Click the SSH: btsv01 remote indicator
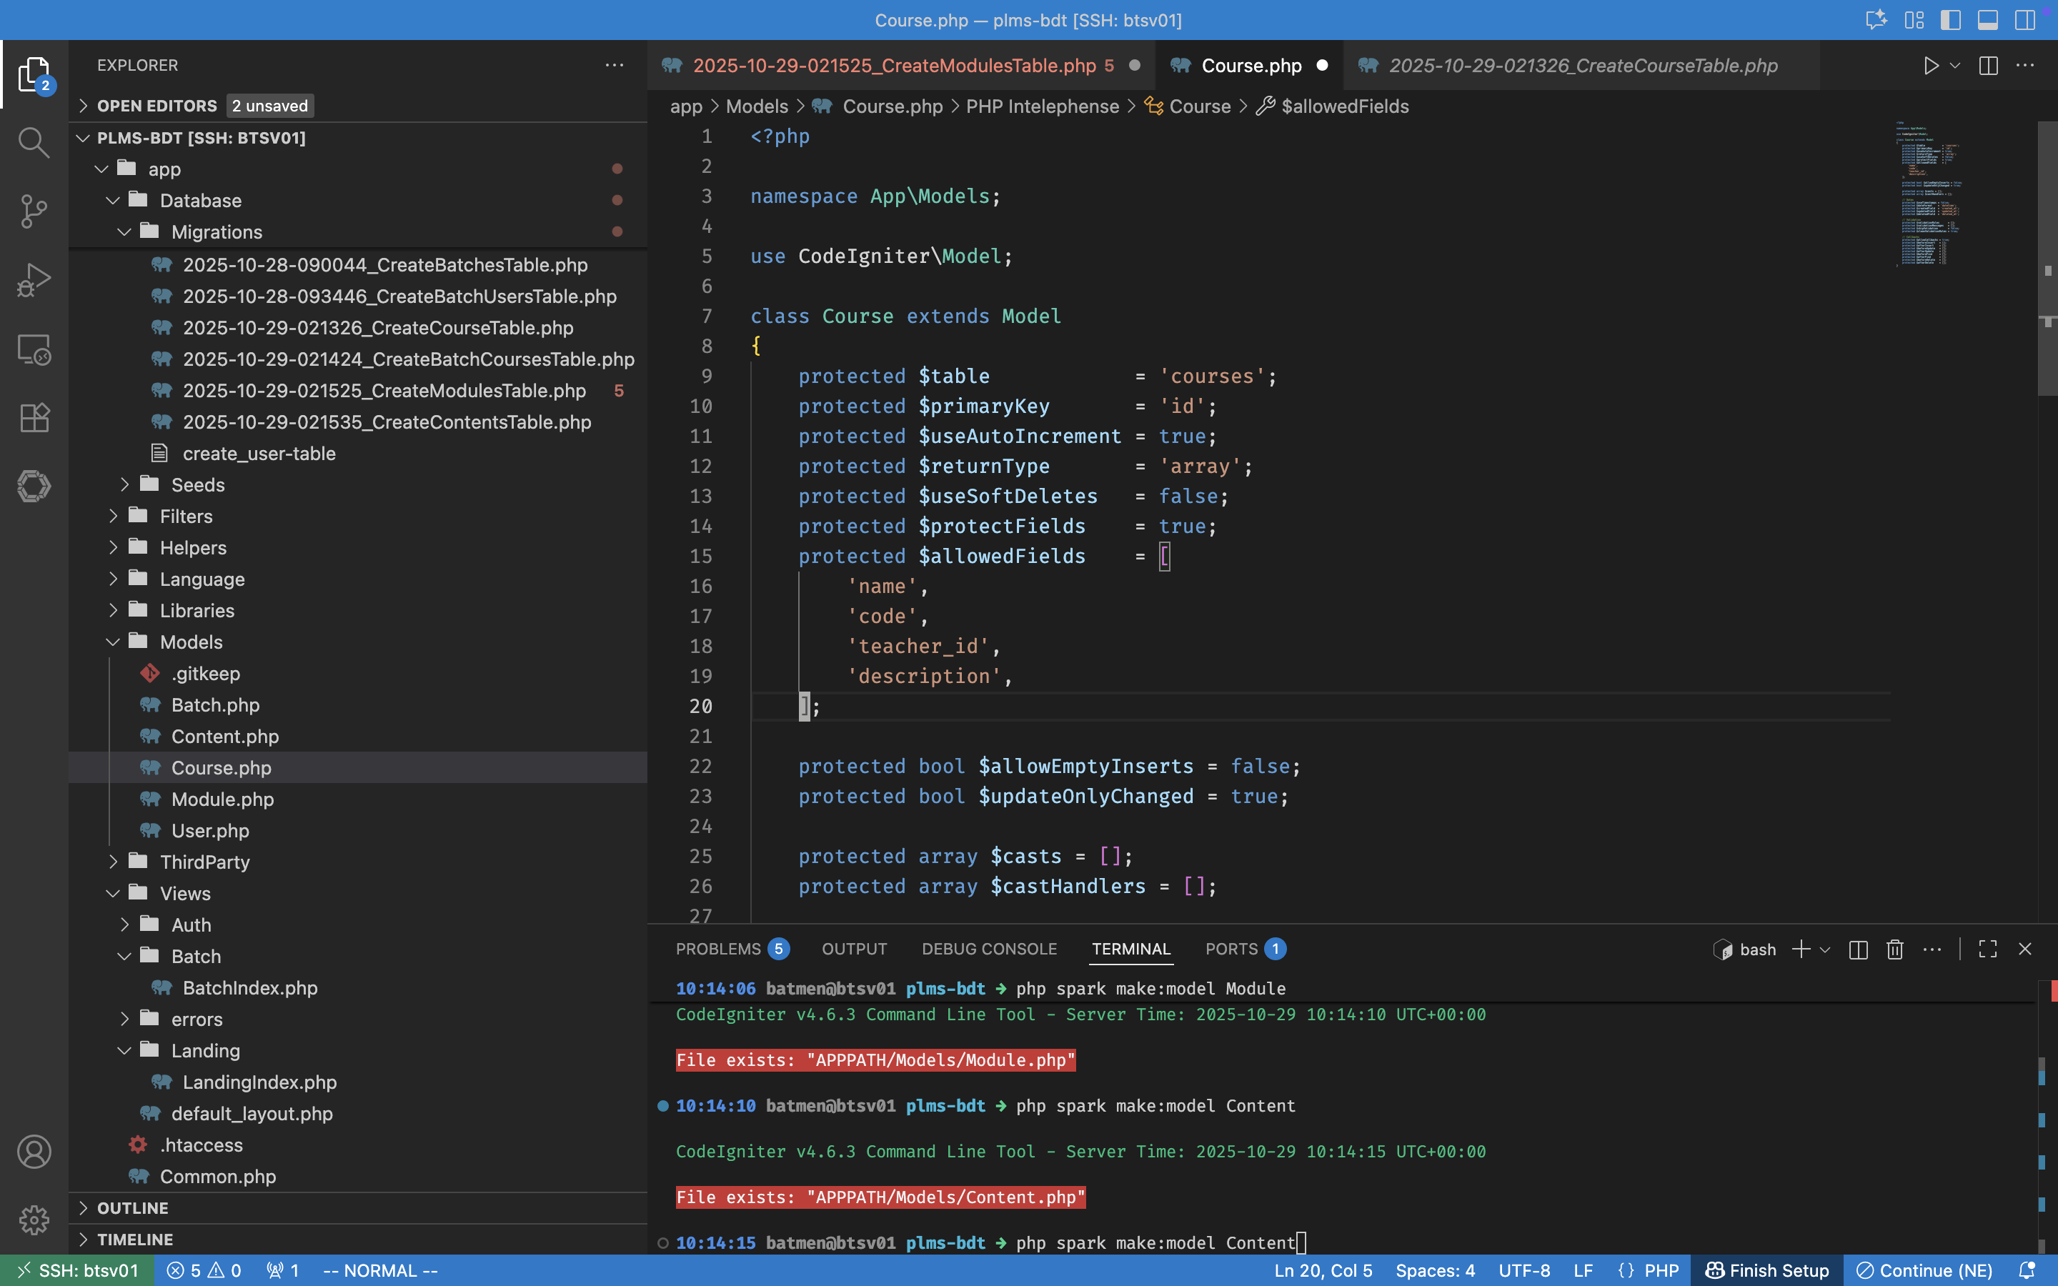This screenshot has width=2058, height=1286. tap(77, 1271)
